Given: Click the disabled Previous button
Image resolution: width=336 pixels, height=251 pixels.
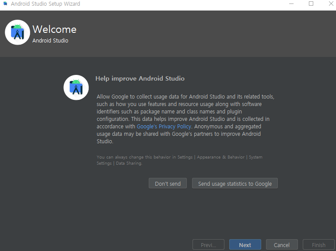Looking at the screenshot, I should coord(209,244).
